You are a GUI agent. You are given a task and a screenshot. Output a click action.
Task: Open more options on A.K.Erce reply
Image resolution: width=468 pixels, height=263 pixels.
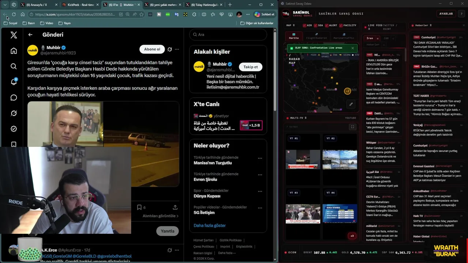[177, 250]
